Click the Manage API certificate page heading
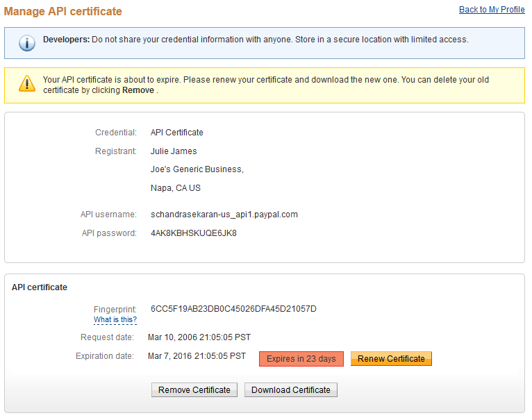The height and width of the screenshot is (420, 532). pos(63,12)
